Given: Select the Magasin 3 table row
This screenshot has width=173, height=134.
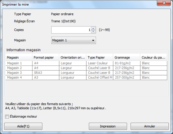Looking at the screenshot, I should point(86,73).
